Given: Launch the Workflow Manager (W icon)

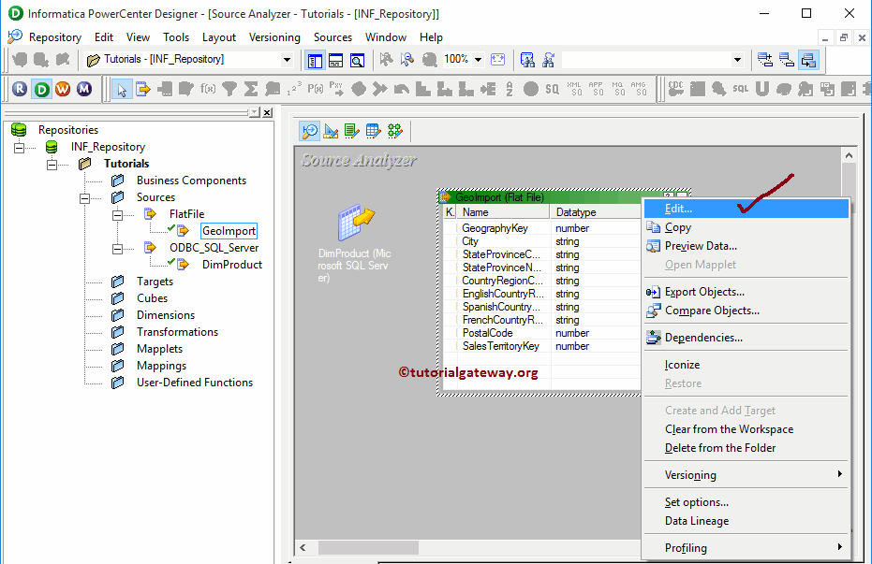Looking at the screenshot, I should 63,89.
